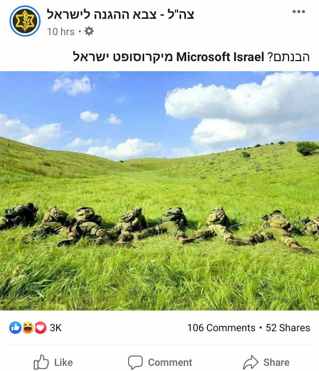Image resolution: width=319 pixels, height=371 pixels.
Task: Show who reacted via the 3K count
Action: click(x=56, y=328)
